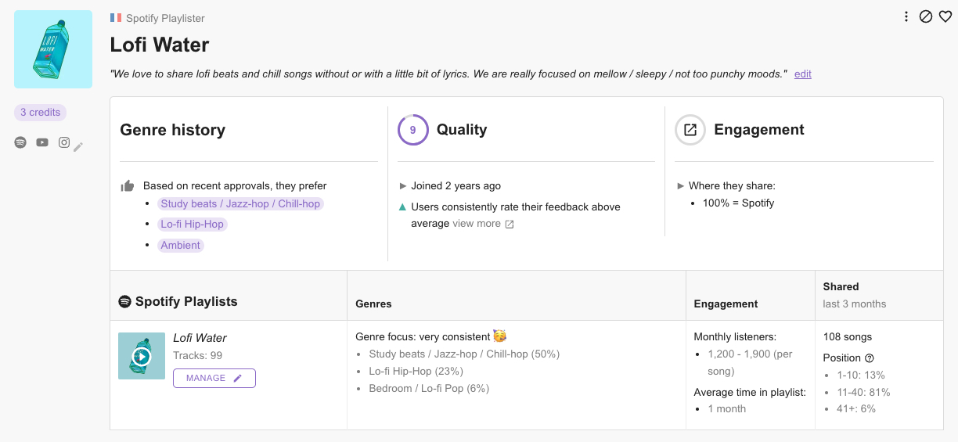The height and width of the screenshot is (442, 958).
Task: Click the 41+: 6% position entry
Action: pos(856,408)
